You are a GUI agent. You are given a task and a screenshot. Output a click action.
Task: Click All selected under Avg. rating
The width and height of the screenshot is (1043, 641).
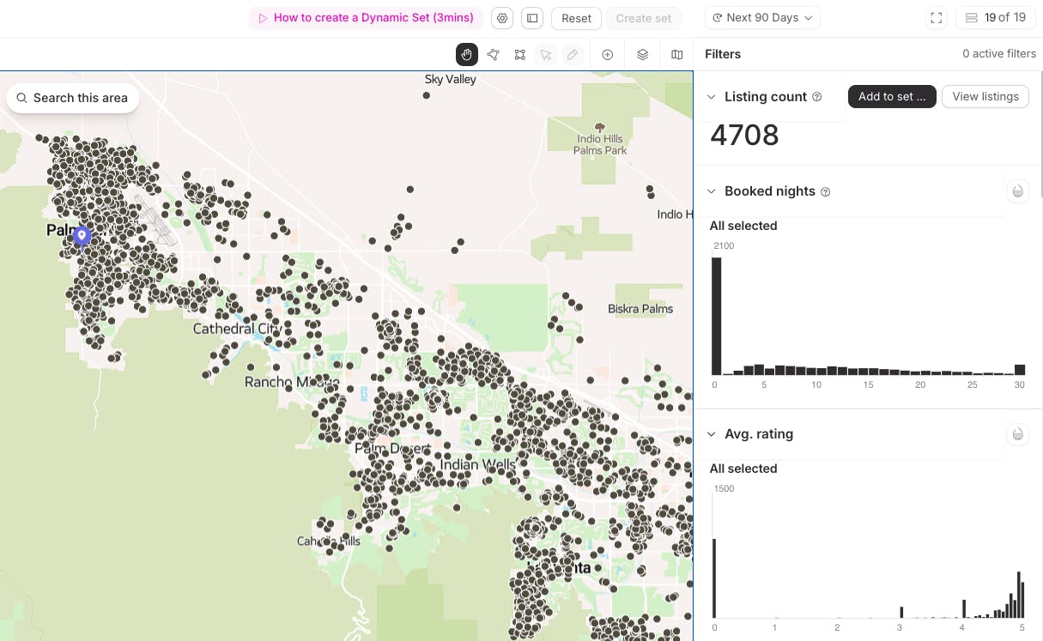coord(743,469)
